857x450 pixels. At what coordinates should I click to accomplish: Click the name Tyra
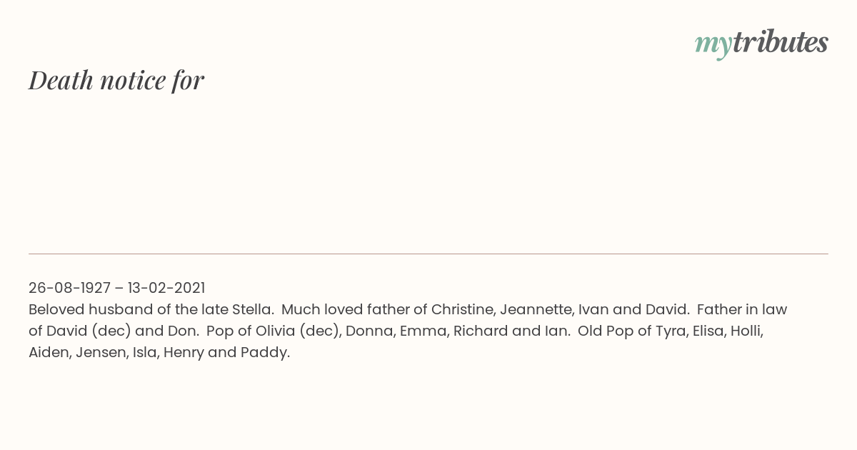pyautogui.click(x=671, y=331)
